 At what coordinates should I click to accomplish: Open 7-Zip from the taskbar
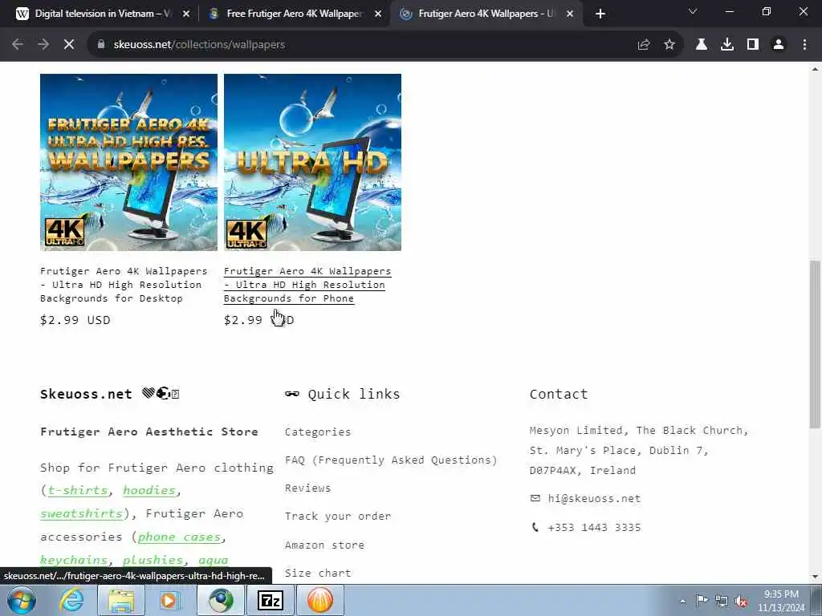(271, 600)
